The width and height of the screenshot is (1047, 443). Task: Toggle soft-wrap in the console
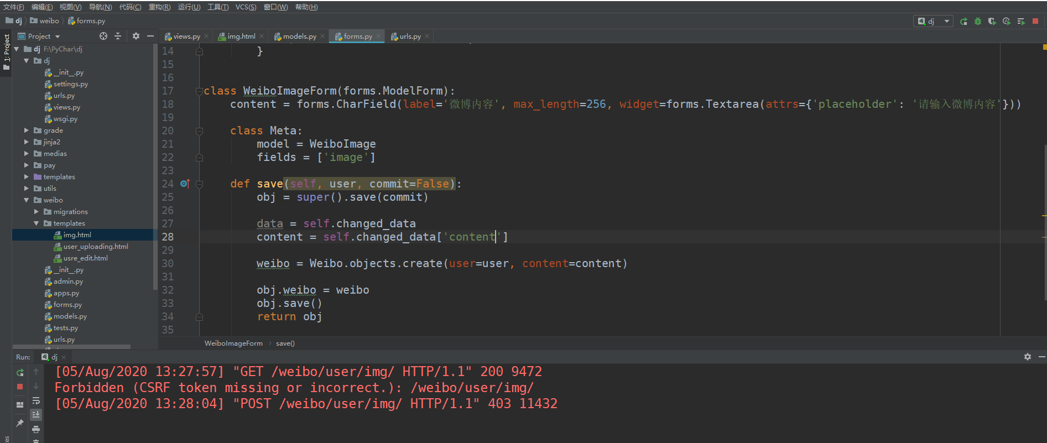[36, 400]
